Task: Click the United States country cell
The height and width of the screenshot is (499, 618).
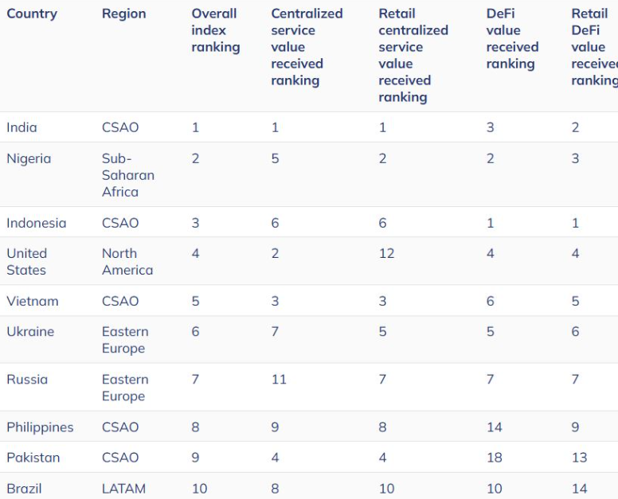Action: tap(27, 262)
